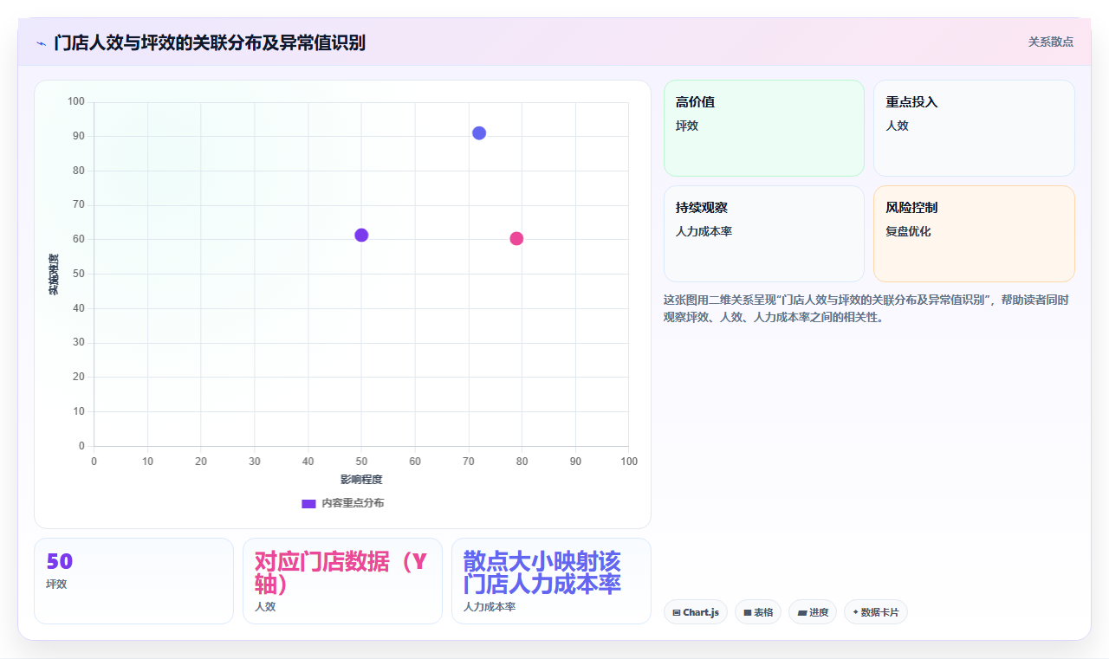Click the pink scatter point near x 80
Viewport: 1109px width, 659px height.
(516, 238)
